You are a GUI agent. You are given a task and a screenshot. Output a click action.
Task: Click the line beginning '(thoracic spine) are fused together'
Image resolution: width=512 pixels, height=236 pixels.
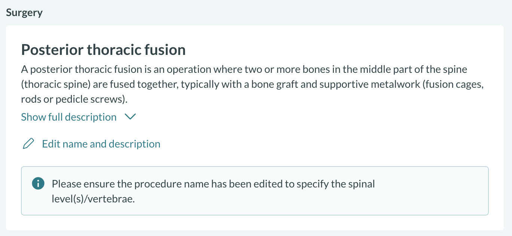(x=253, y=85)
